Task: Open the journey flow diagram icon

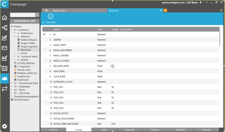Action: [x=4, y=28]
